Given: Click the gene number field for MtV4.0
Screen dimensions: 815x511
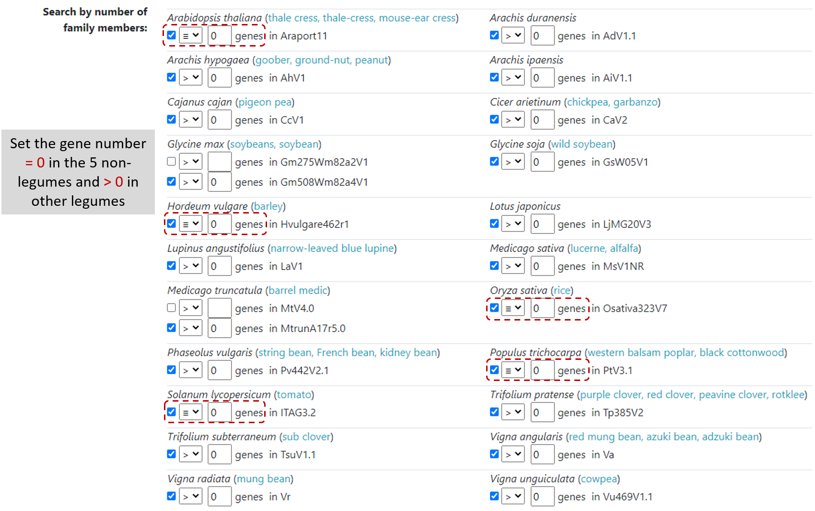Looking at the screenshot, I should tap(220, 309).
